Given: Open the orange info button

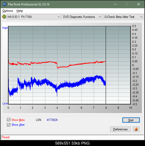Looking at the screenshot, I should coord(136,129).
